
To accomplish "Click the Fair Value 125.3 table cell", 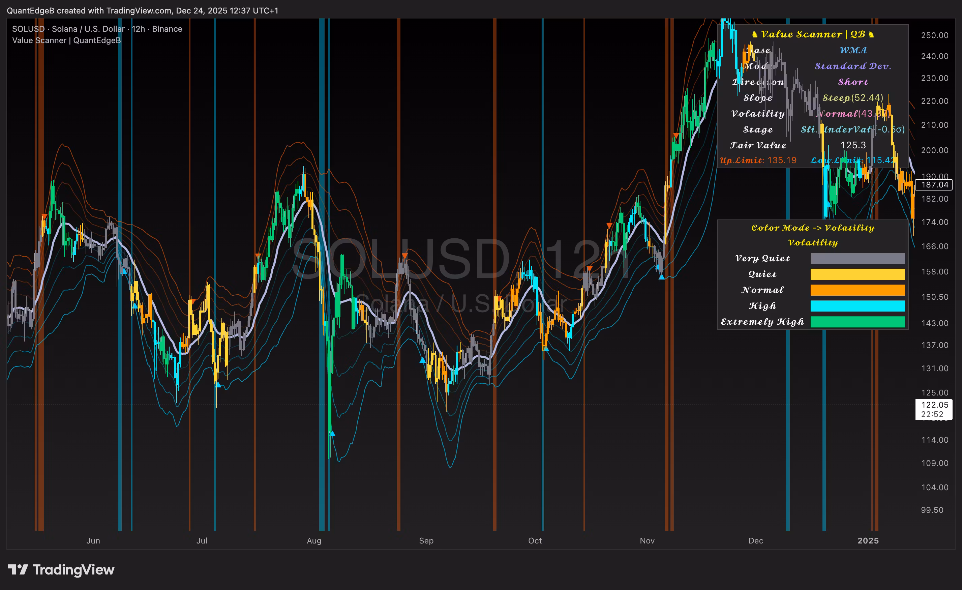I will tap(853, 145).
